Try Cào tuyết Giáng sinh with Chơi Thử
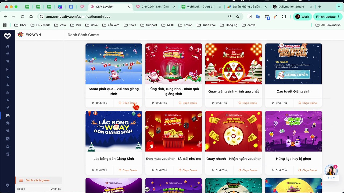This screenshot has width=344, height=193. tap(279, 103)
